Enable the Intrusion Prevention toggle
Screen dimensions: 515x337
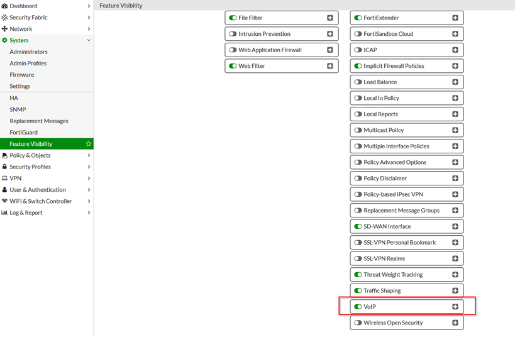(233, 34)
